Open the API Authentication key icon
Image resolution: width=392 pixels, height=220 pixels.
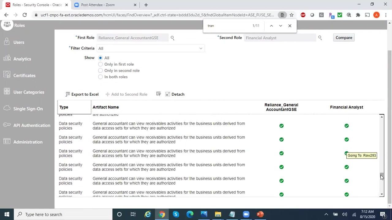click(7, 125)
